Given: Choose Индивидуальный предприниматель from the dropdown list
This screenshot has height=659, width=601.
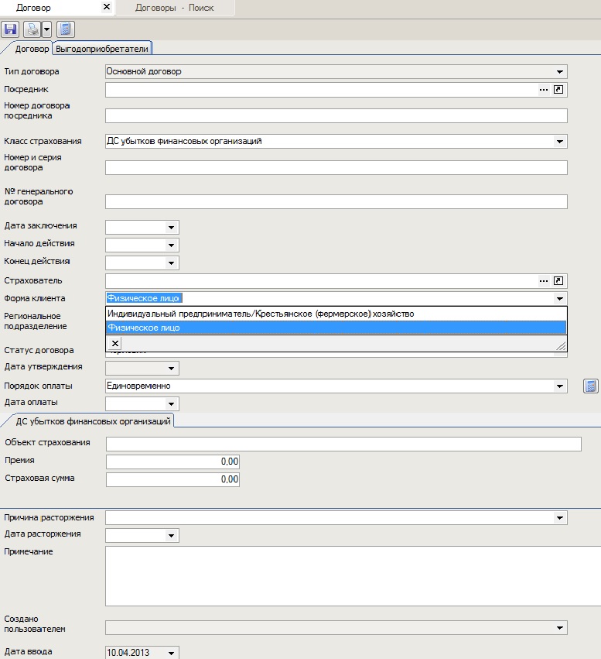Looking at the screenshot, I should [261, 314].
